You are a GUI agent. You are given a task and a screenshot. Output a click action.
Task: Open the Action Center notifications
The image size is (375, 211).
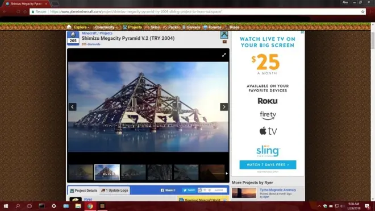pyautogui.click(x=368, y=206)
